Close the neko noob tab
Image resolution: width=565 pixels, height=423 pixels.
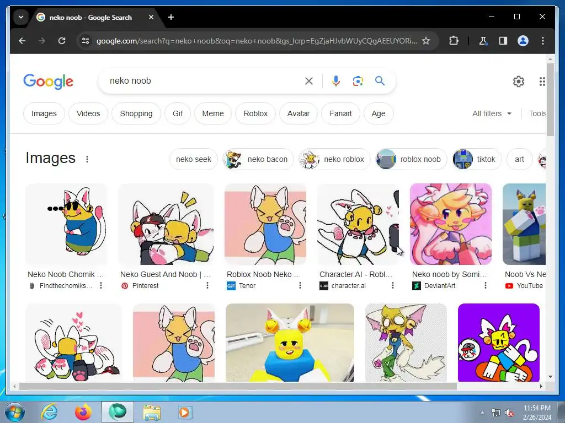tap(151, 17)
